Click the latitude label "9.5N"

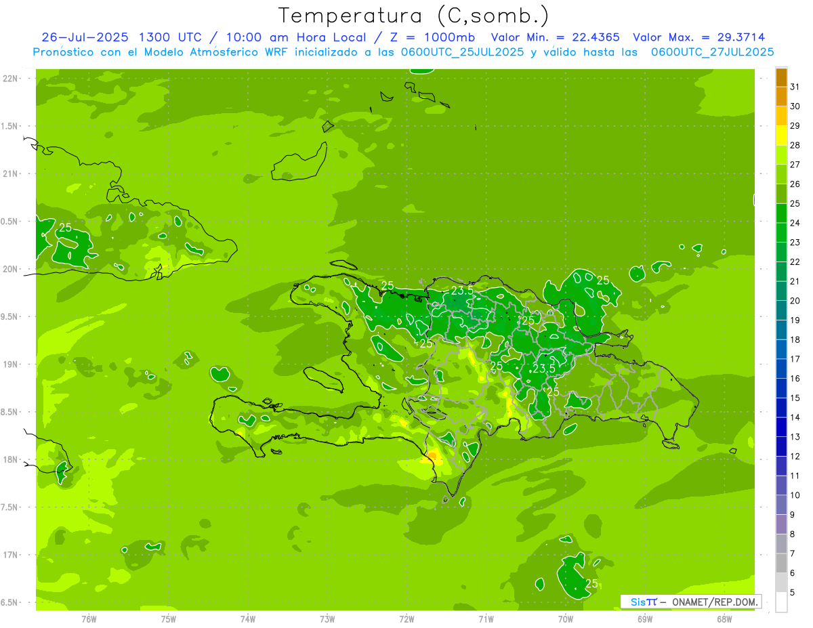pos(9,316)
